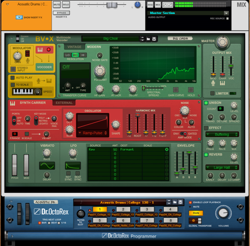This screenshot has height=246, width=250.
Task: Click the mic-to-keys Auto Play icon
Action: point(44,81)
